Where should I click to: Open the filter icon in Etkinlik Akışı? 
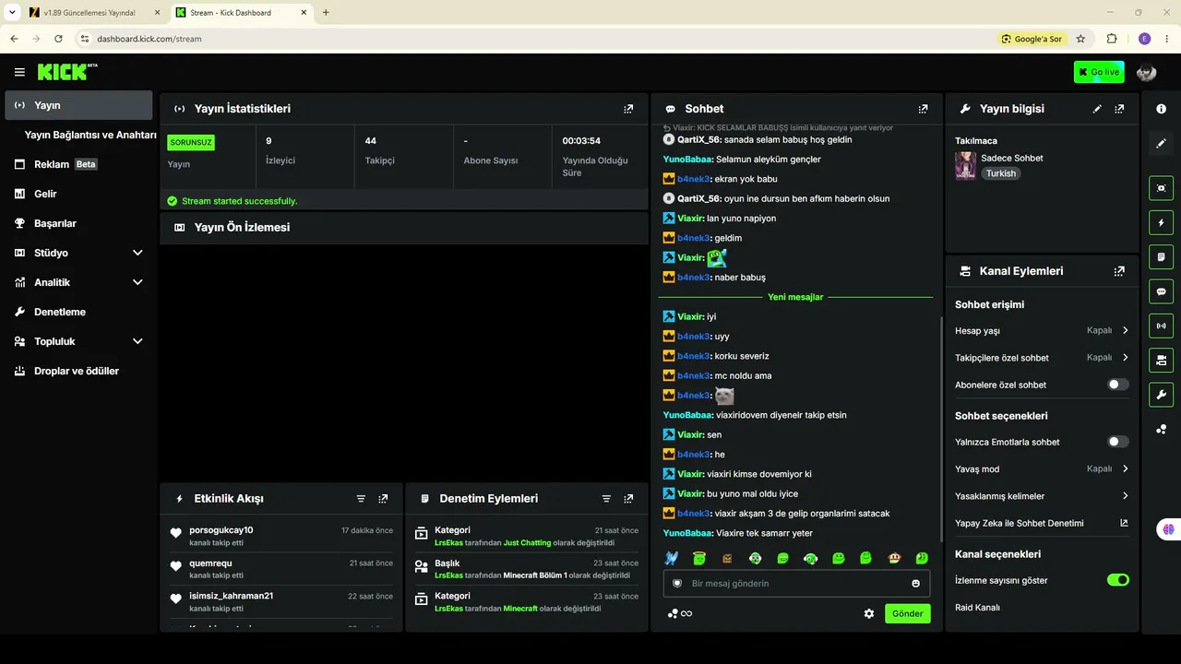[x=361, y=499]
